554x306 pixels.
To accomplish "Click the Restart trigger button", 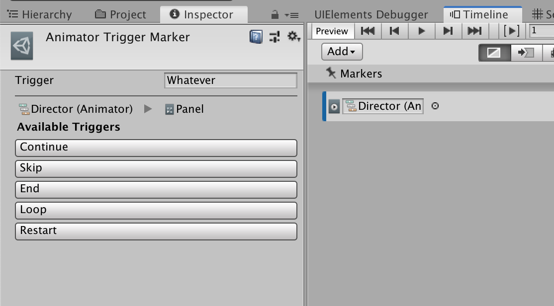I will (156, 231).
